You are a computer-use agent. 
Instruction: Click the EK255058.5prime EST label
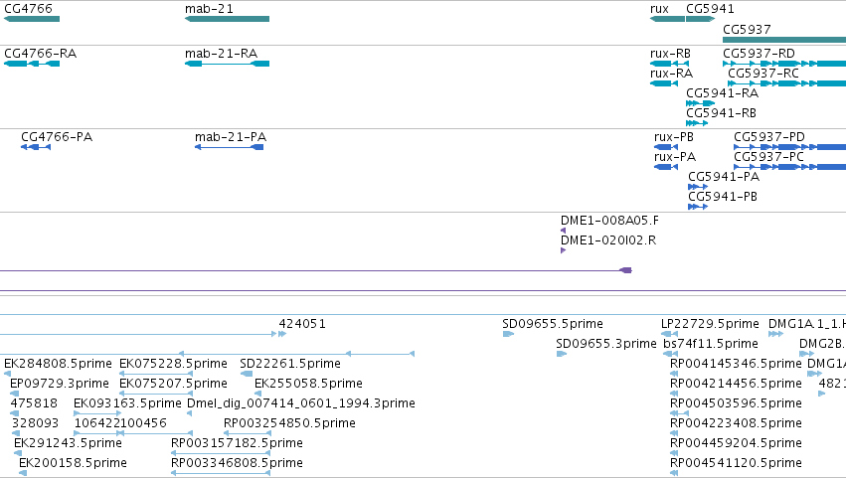coord(308,384)
